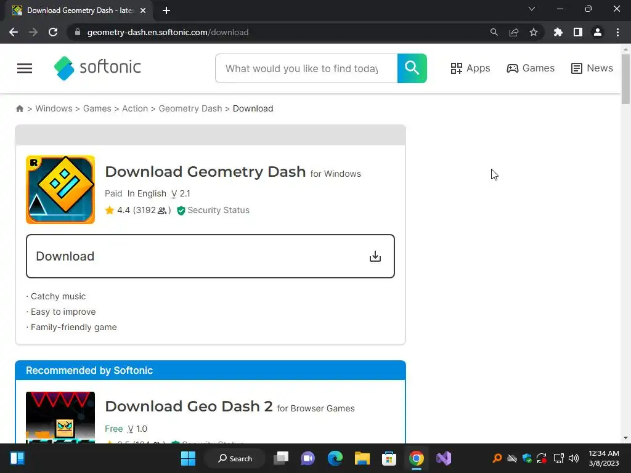Screen dimensions: 631x473
Task: Open the Widgets panel icon
Action: [x=17, y=458]
